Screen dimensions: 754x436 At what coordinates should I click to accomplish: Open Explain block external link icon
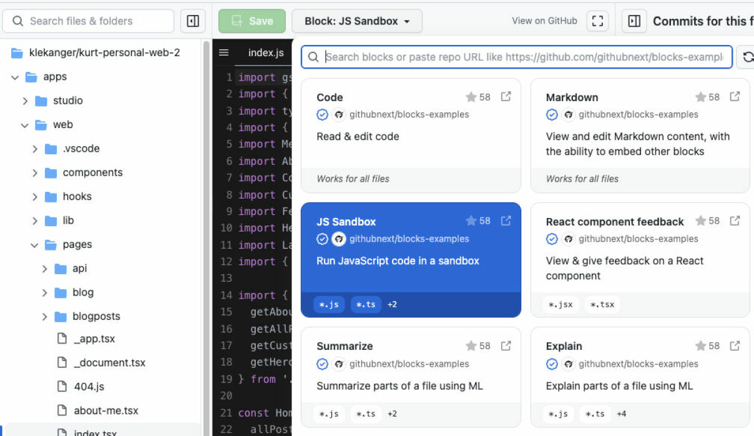[x=735, y=345]
